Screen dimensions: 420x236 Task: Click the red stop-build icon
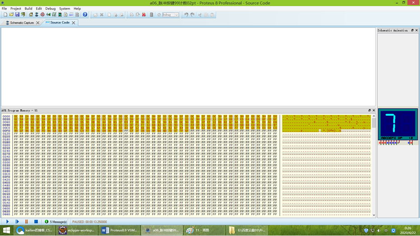click(x=144, y=15)
